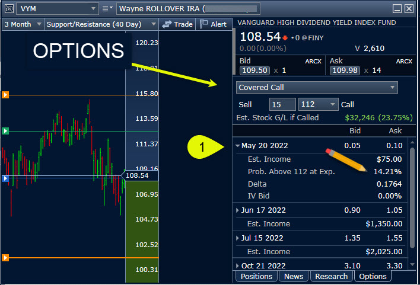Click the orange resistance marker at 115.80

[x=5, y=95]
